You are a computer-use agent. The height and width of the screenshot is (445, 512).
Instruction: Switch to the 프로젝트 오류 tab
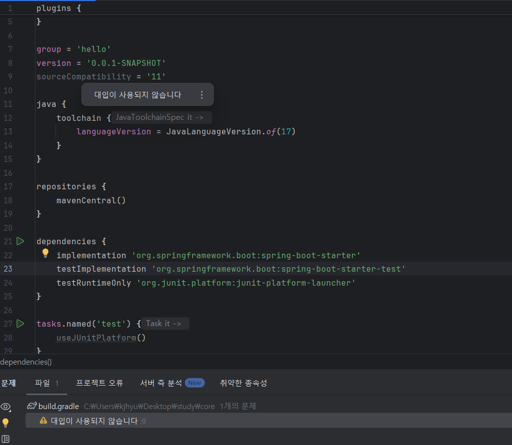click(99, 383)
